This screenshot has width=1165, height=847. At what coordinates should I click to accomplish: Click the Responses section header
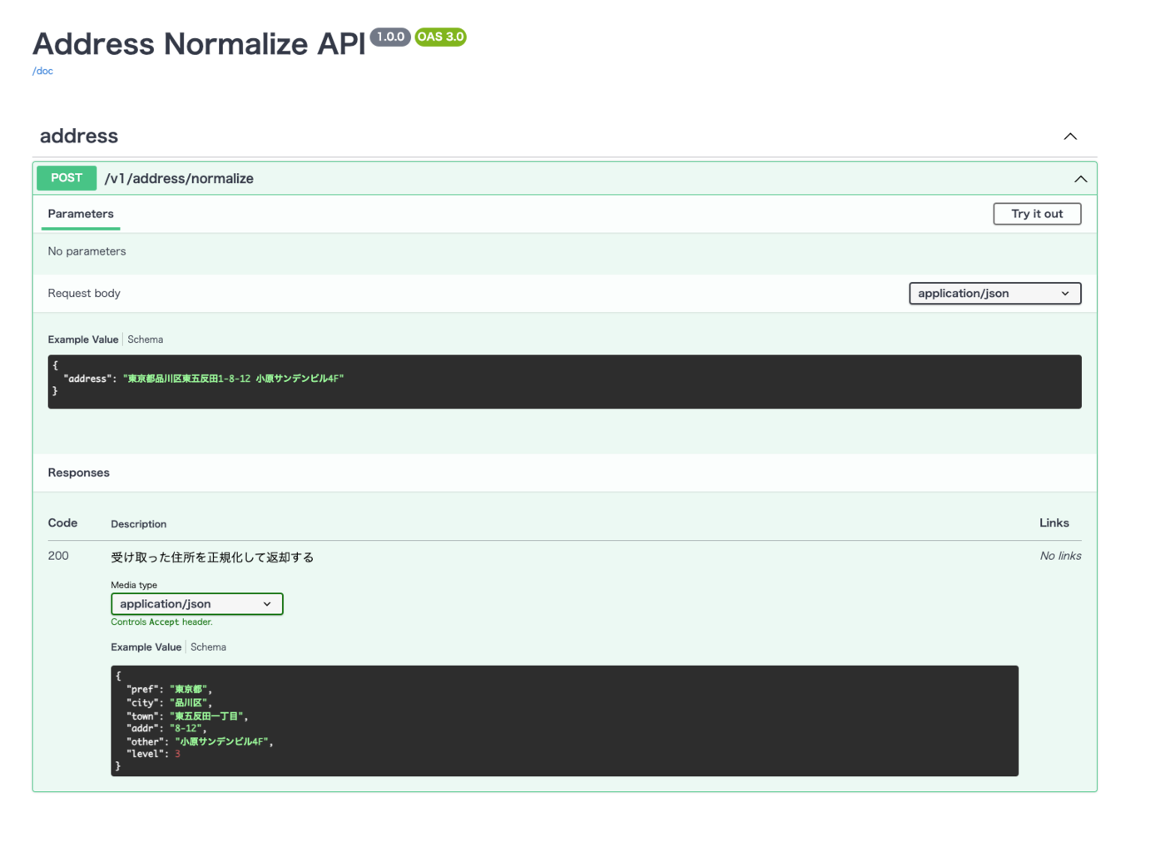(79, 473)
